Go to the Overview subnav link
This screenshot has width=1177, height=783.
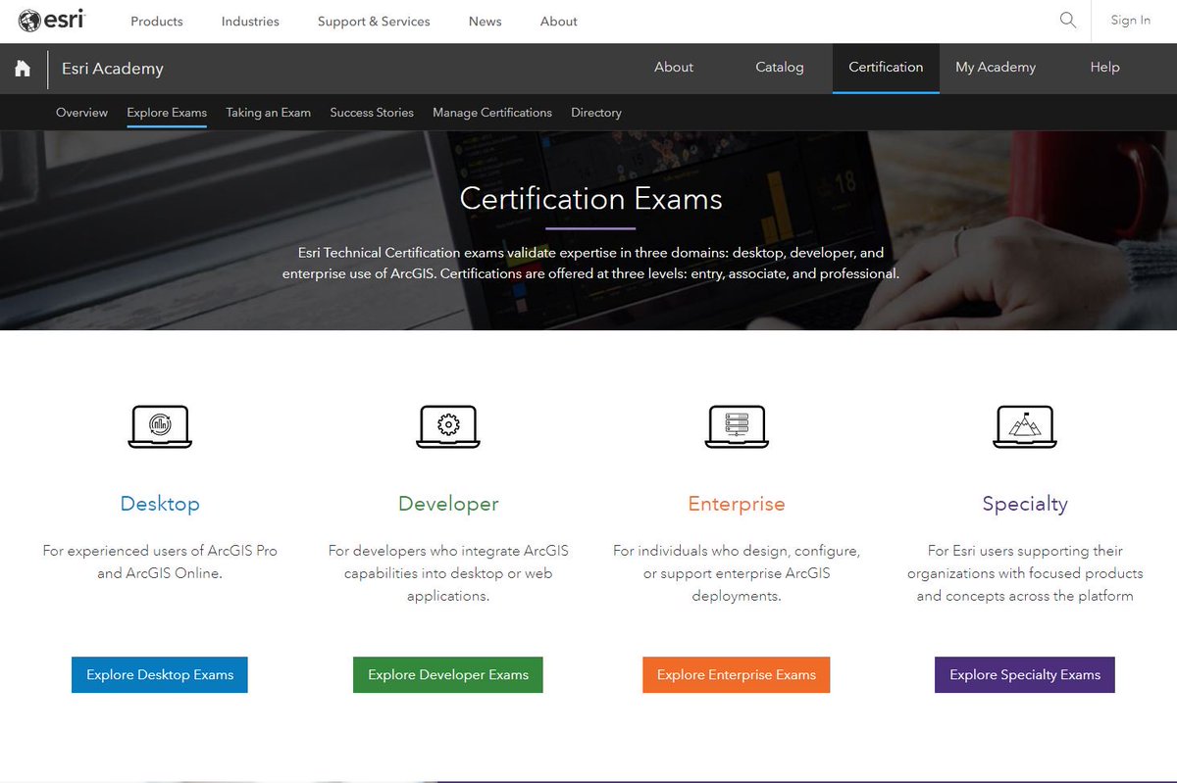pos(81,113)
